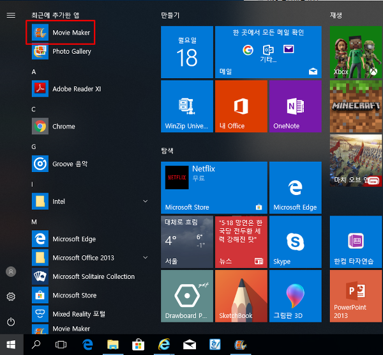Click the 'M' letter section header
Image resolution: width=383 pixels, height=355 pixels.
click(x=34, y=222)
